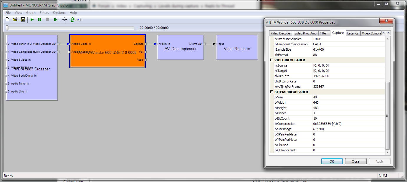Click the property list scroll-up arrow
This screenshot has height=182, width=407.
tap(388, 39)
